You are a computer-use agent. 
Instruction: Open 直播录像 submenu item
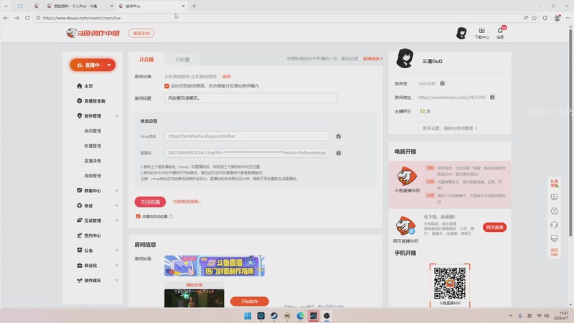pos(93,161)
